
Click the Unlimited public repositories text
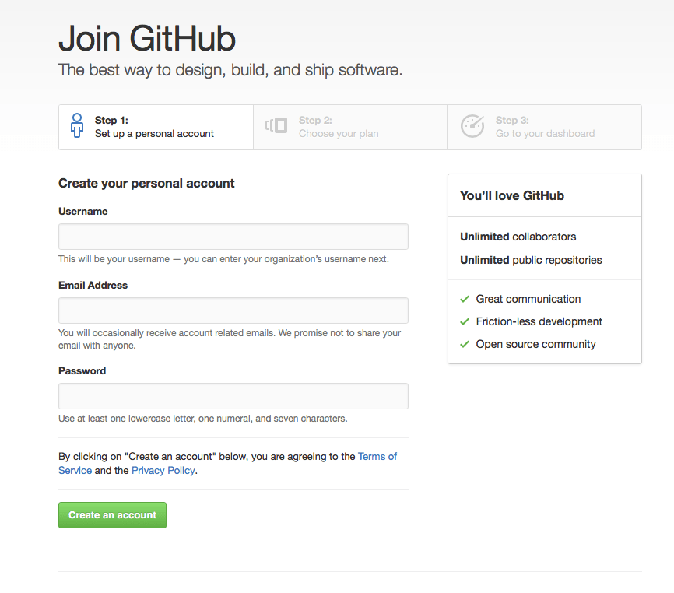pyautogui.click(x=530, y=260)
